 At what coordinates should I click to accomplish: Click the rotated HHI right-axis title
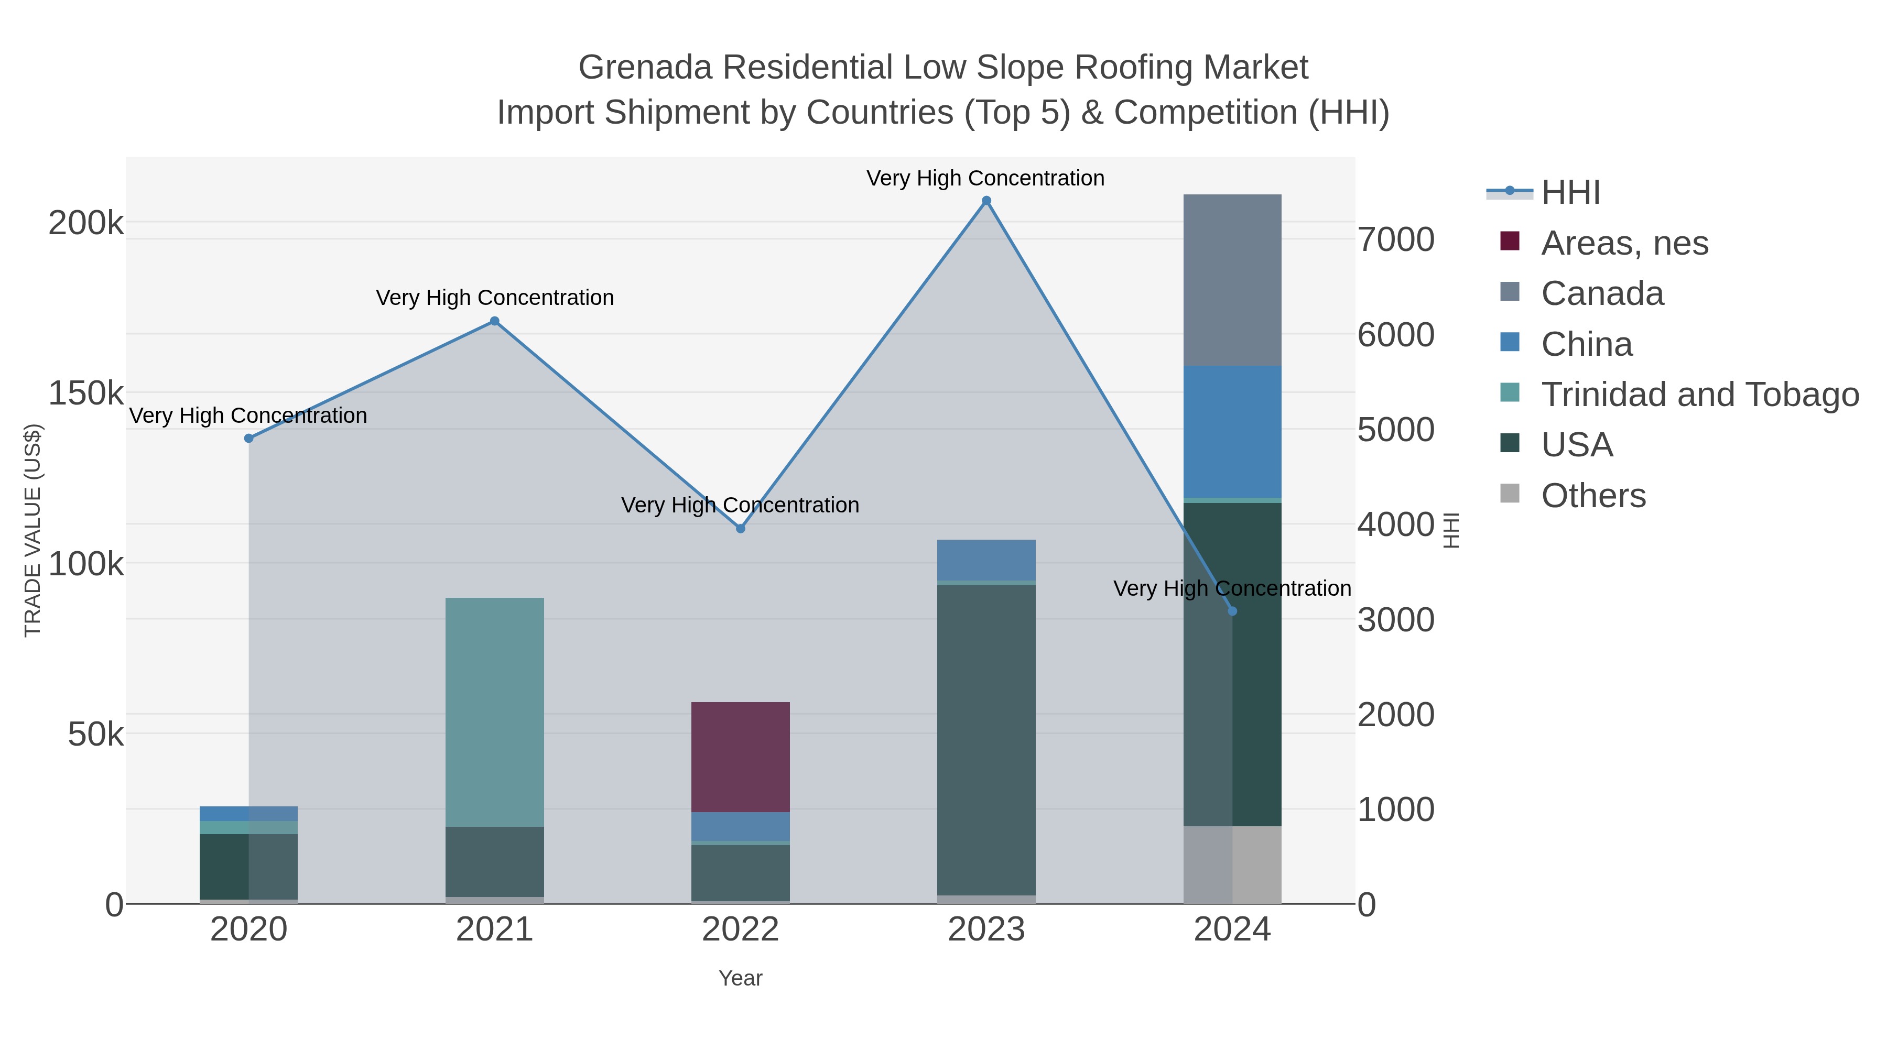pos(1451,530)
